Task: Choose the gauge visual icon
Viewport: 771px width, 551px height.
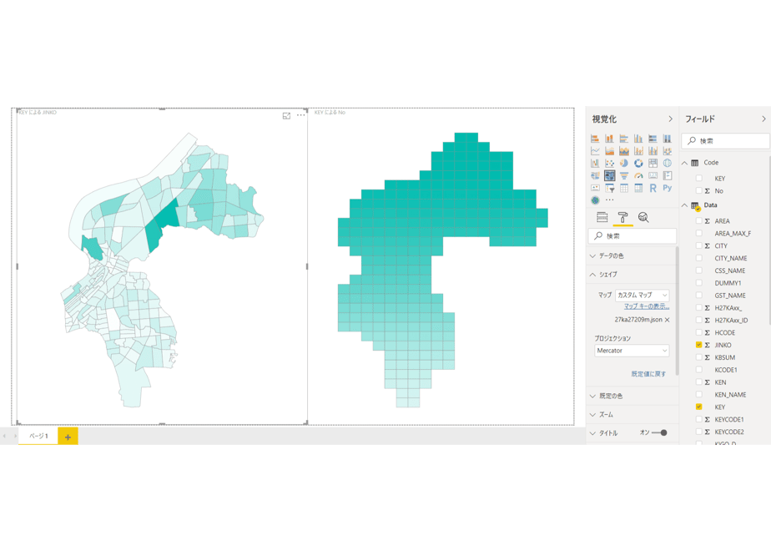Action: pyautogui.click(x=638, y=175)
